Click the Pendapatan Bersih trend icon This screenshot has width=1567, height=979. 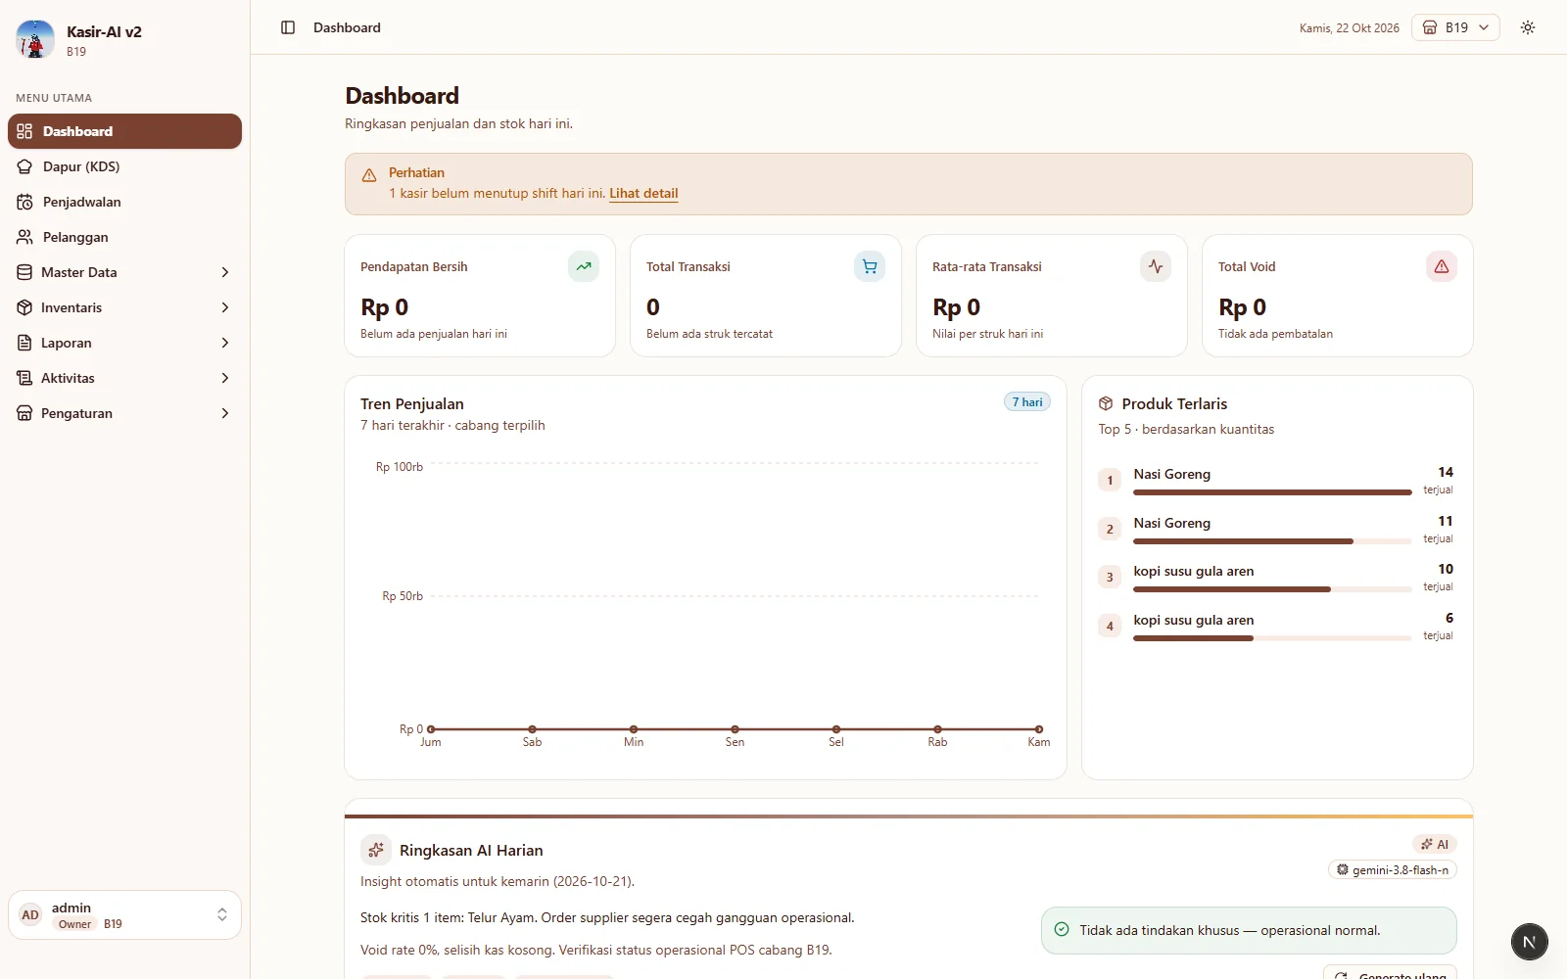584,266
